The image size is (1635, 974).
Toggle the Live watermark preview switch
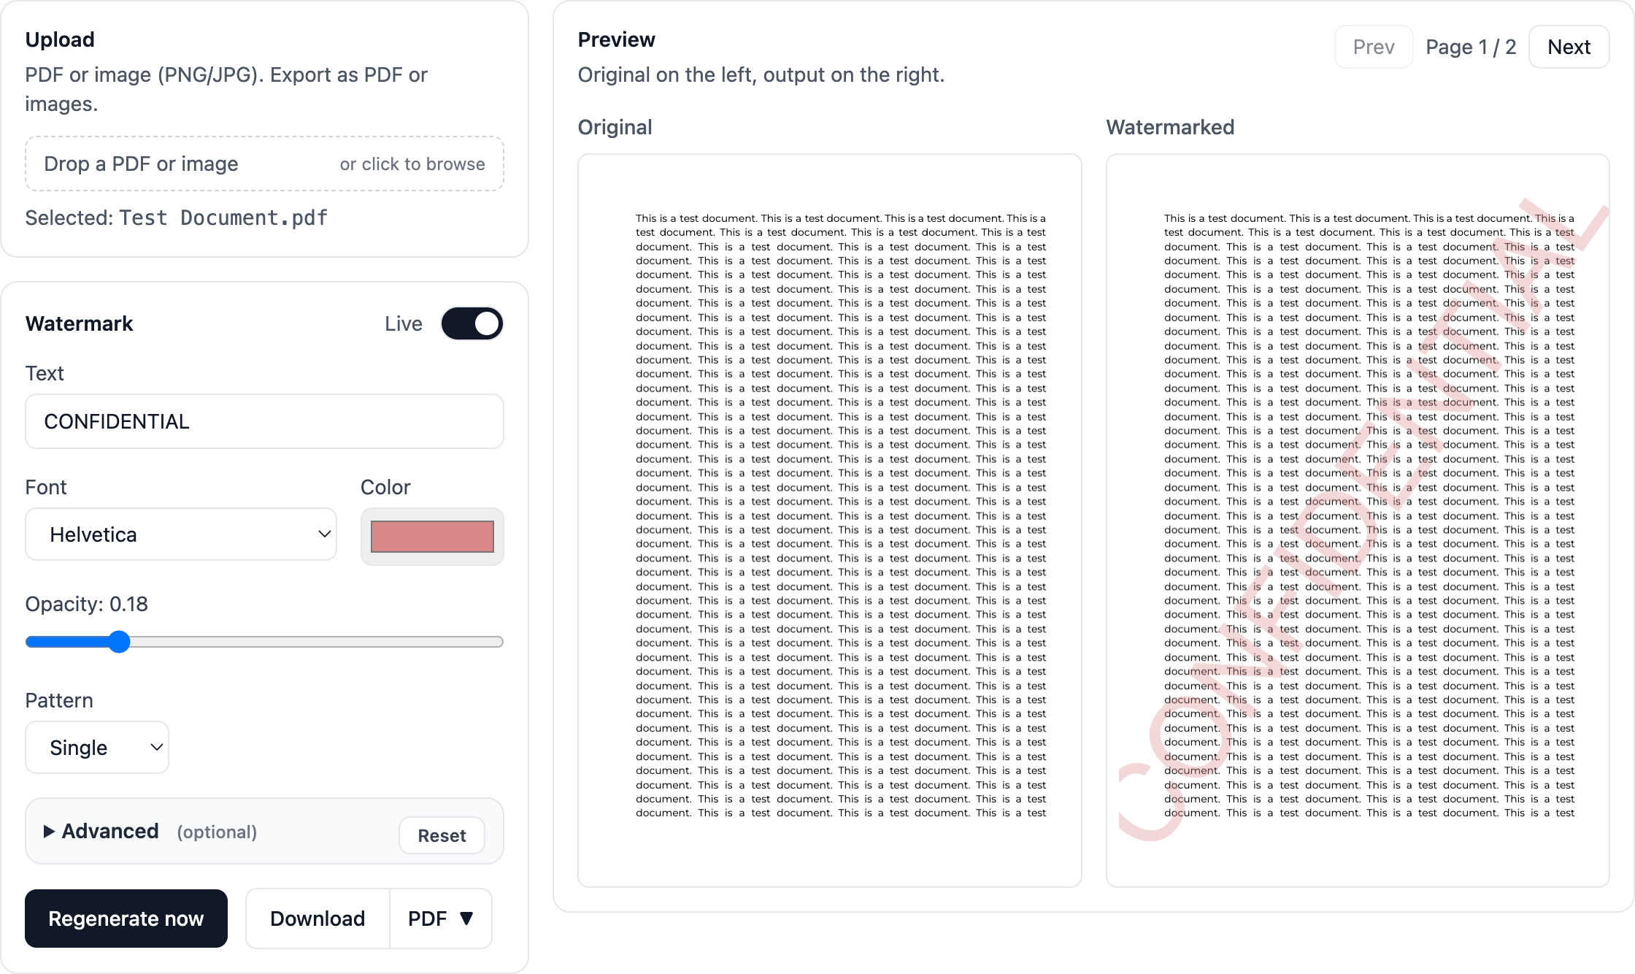point(472,323)
